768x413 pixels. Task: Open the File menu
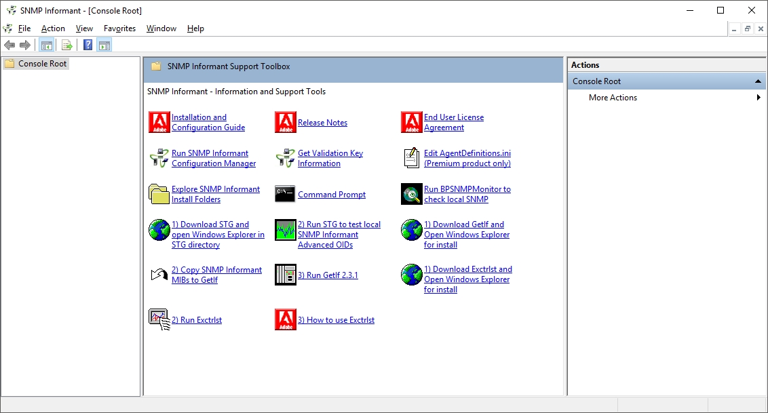(24, 28)
